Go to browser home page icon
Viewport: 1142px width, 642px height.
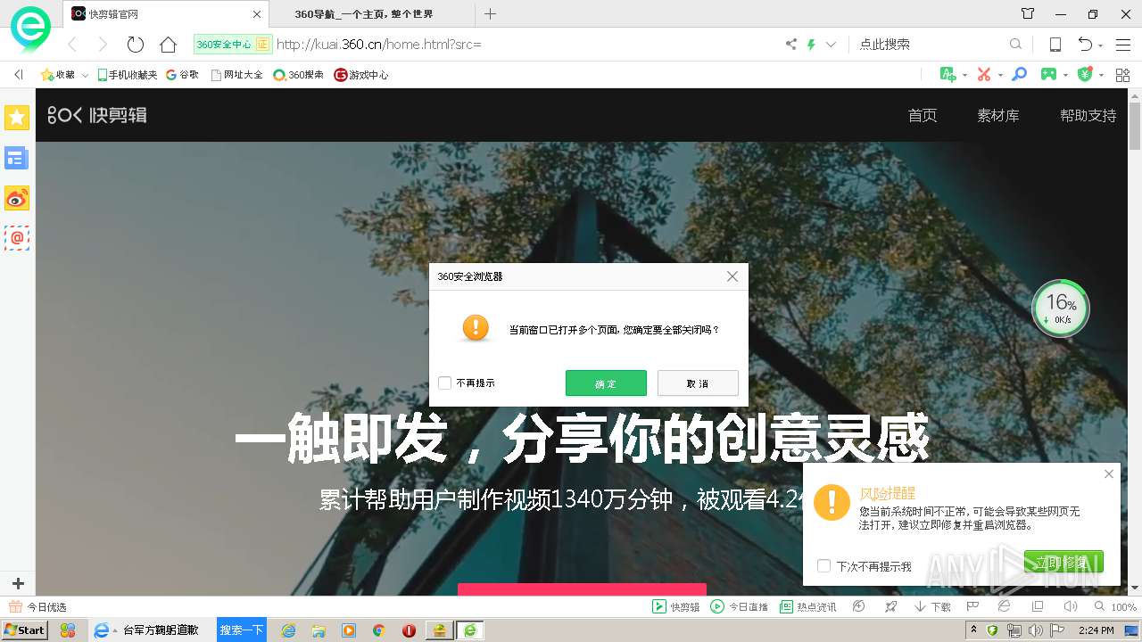[x=168, y=44]
